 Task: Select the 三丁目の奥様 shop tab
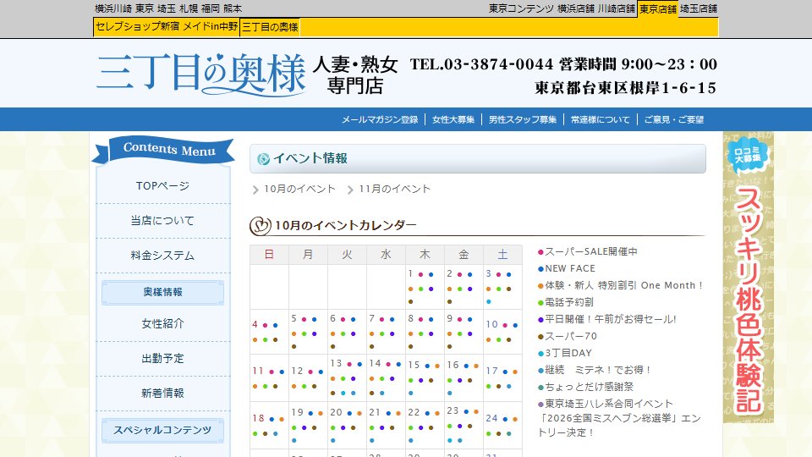click(270, 27)
